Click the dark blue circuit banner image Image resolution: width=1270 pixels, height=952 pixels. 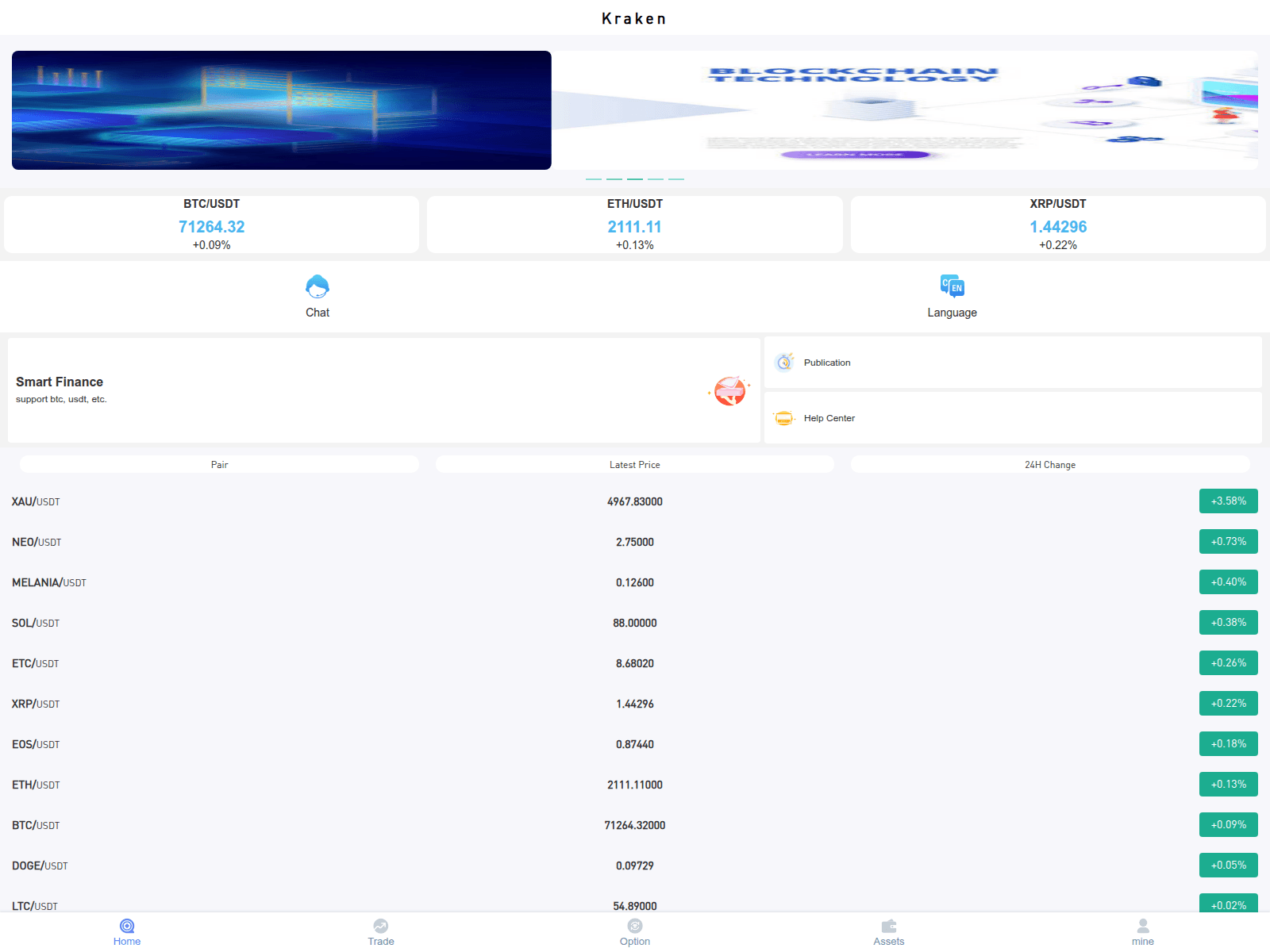[282, 110]
